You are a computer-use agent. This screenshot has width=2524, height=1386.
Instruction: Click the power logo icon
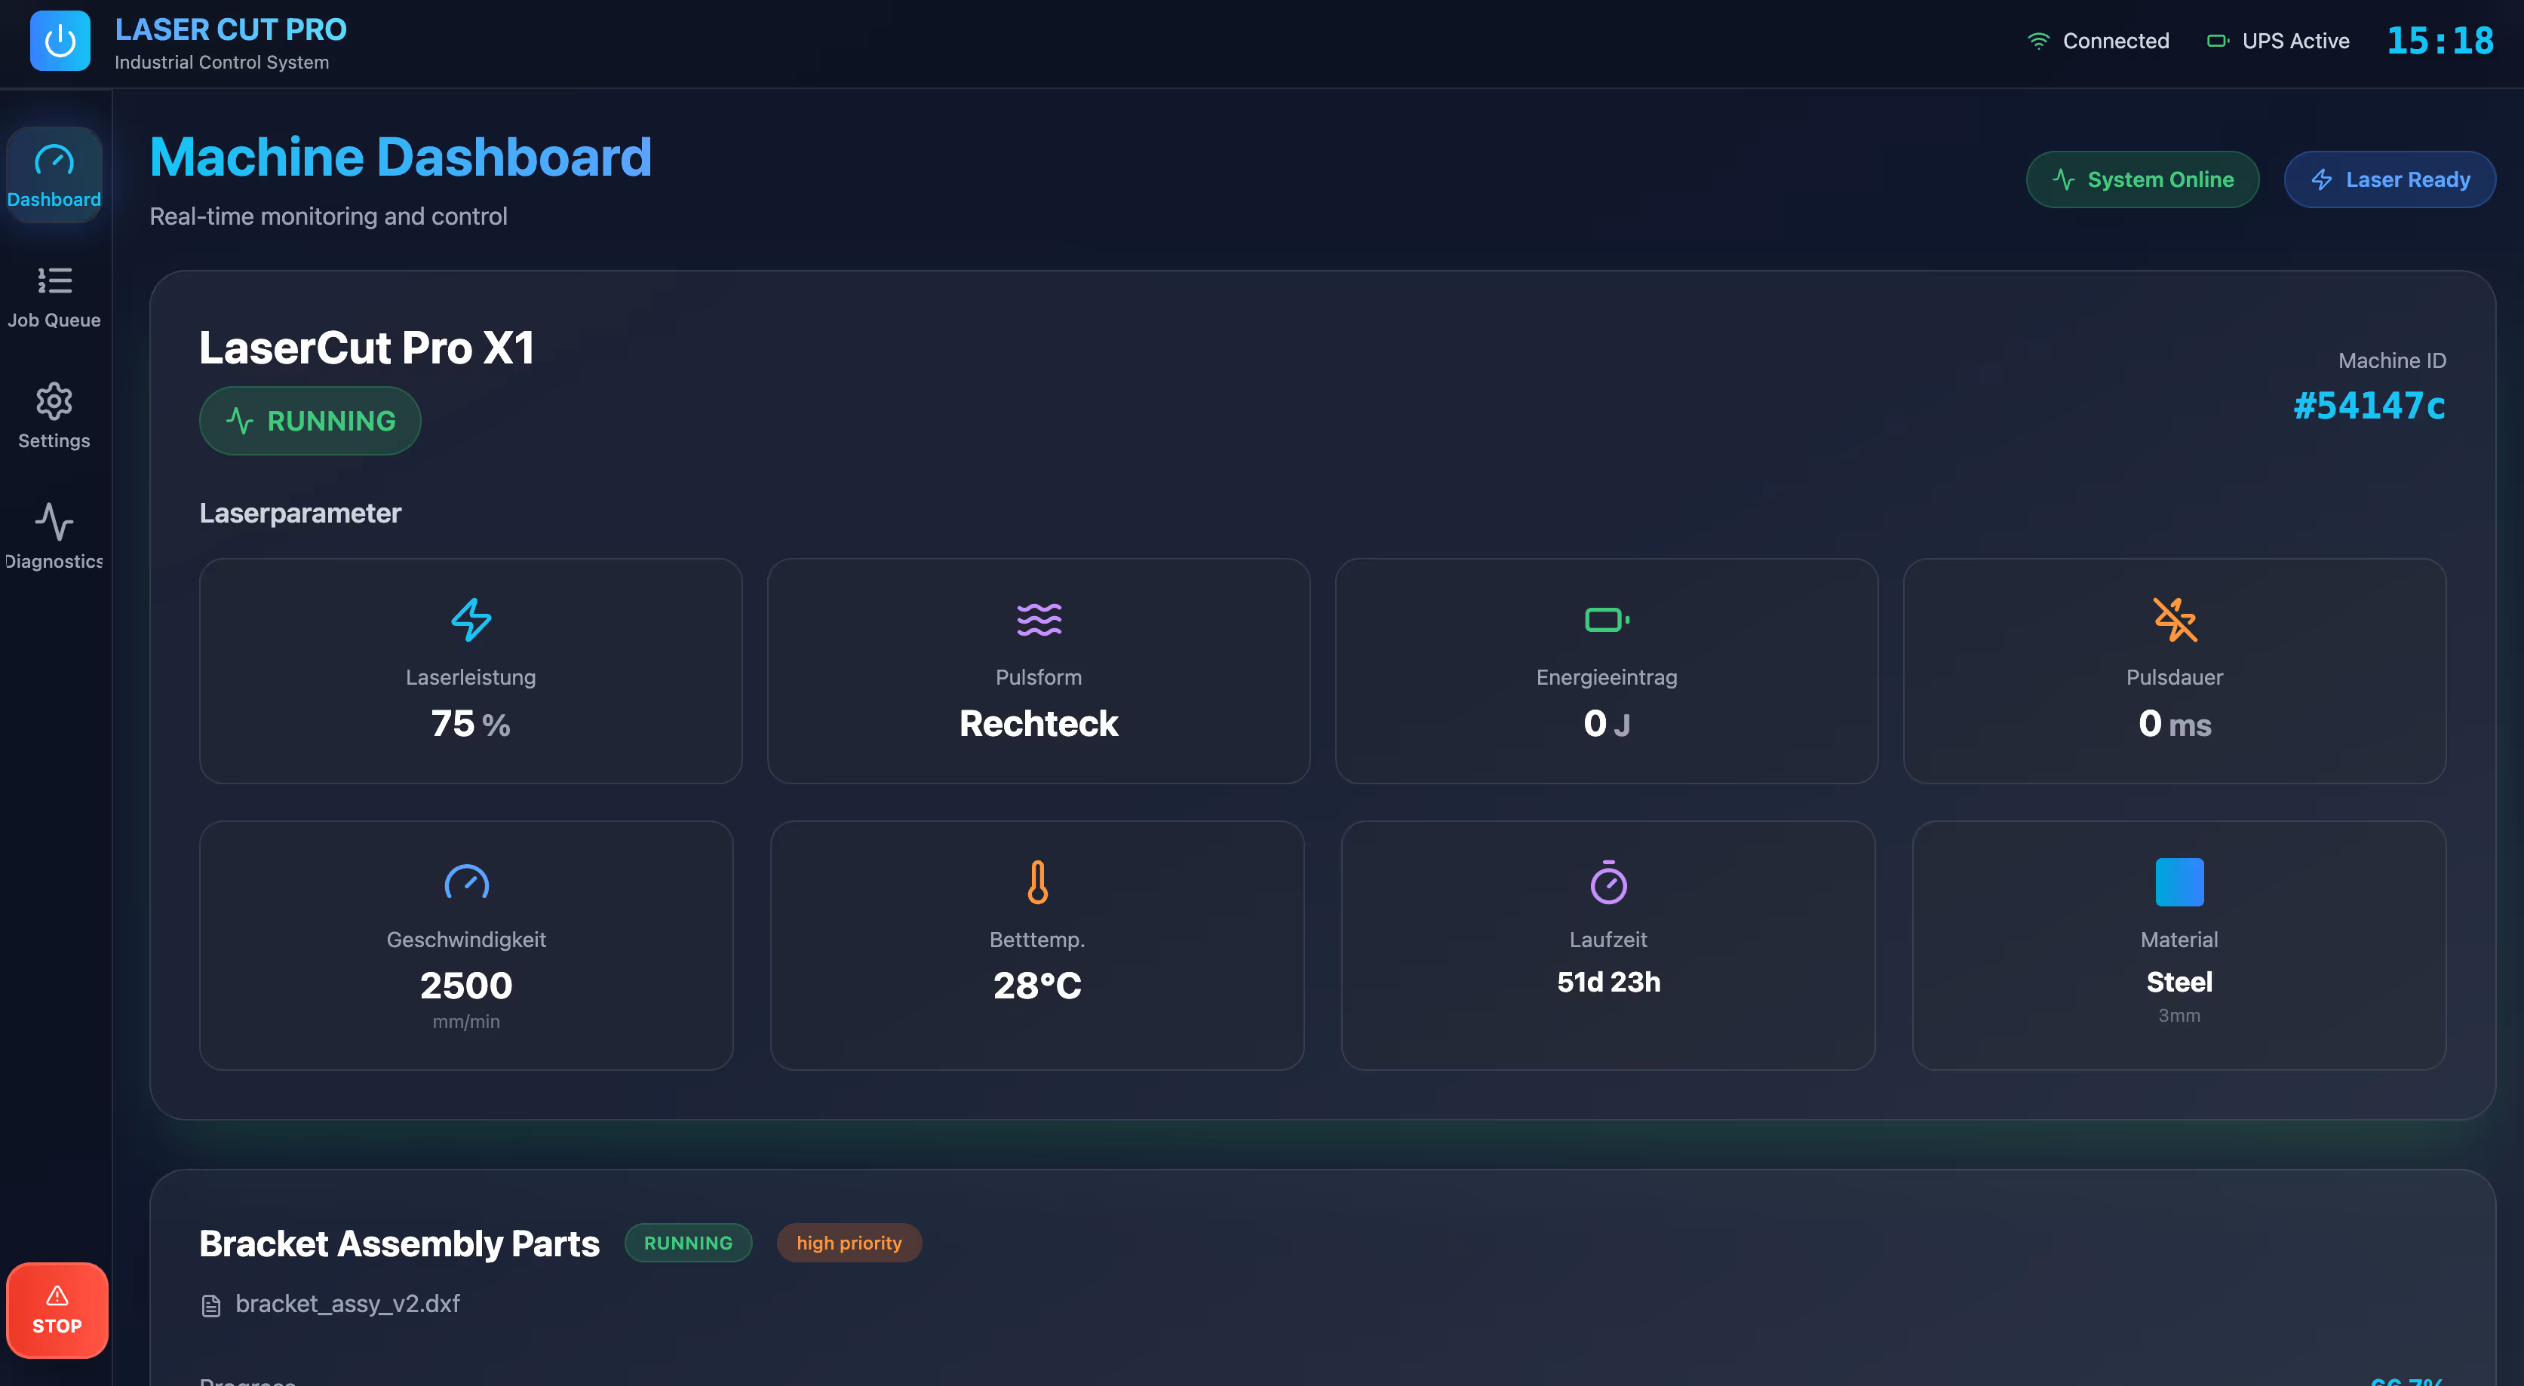pyautogui.click(x=60, y=41)
